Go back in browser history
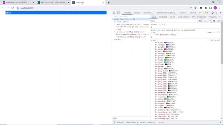 click(x=3, y=8)
